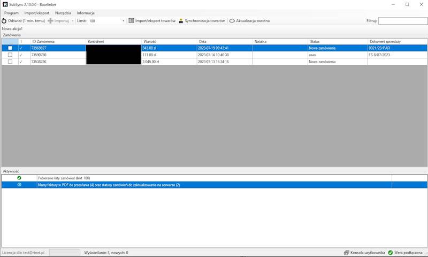
Task: Select Mamy faktury w PDF activity row
Action: [x=215, y=185]
